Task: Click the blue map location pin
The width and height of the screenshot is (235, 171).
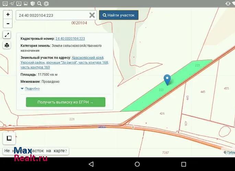Action: pos(167,79)
